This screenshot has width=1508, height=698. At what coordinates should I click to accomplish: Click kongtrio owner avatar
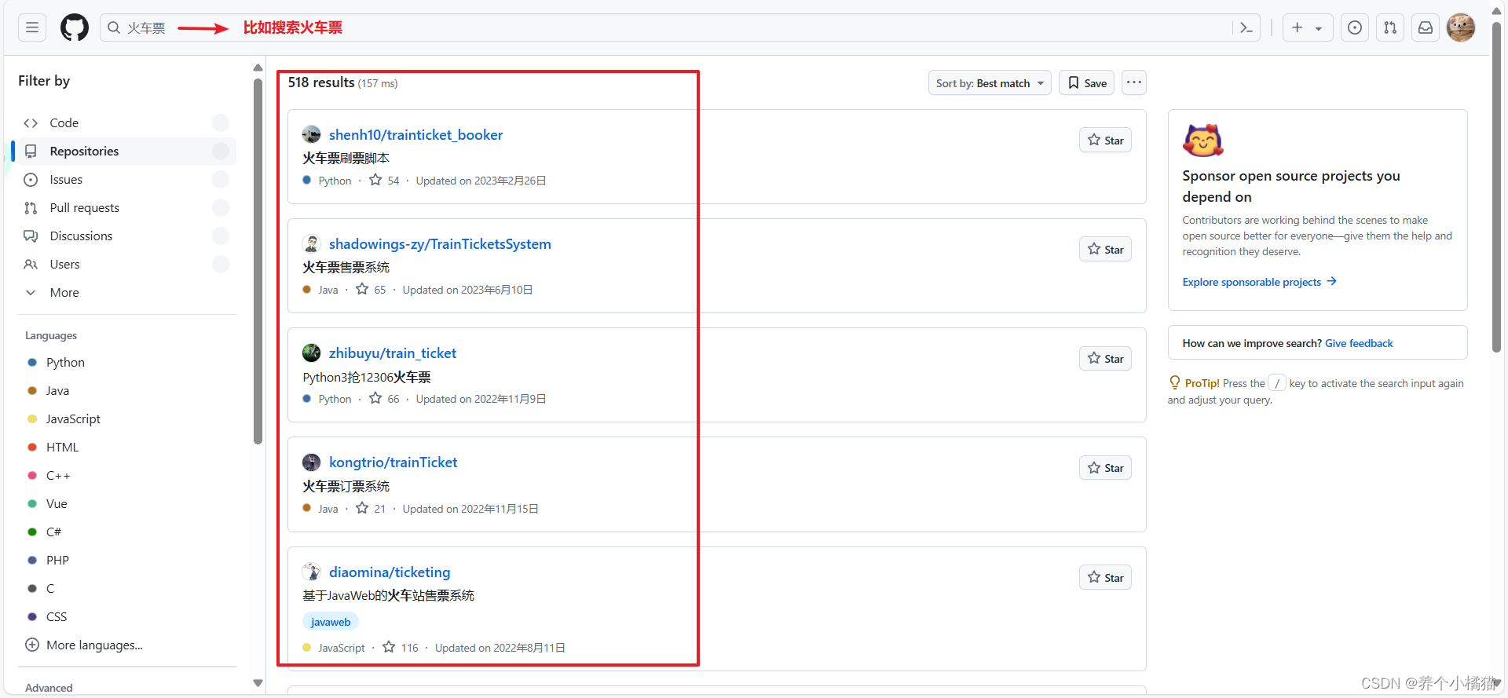tap(312, 462)
